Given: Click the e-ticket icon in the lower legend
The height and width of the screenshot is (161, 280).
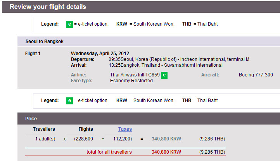Looking at the screenshot, I should pyautogui.click(x=69, y=100).
